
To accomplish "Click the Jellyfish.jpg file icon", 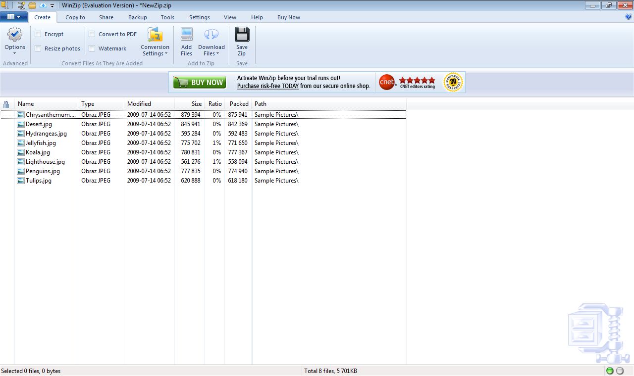I will [21, 143].
